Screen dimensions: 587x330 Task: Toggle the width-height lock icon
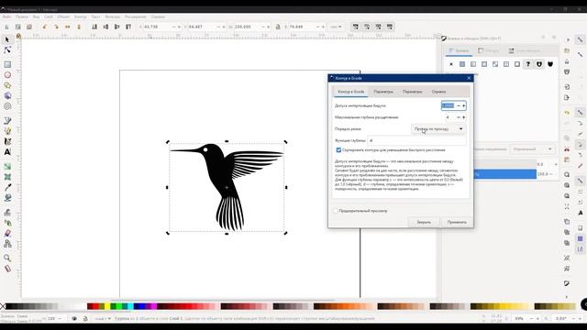tap(278, 27)
